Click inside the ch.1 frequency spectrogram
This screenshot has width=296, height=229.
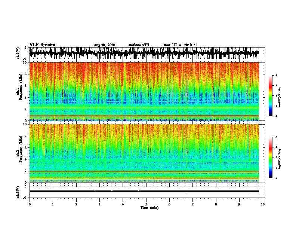click(144, 91)
